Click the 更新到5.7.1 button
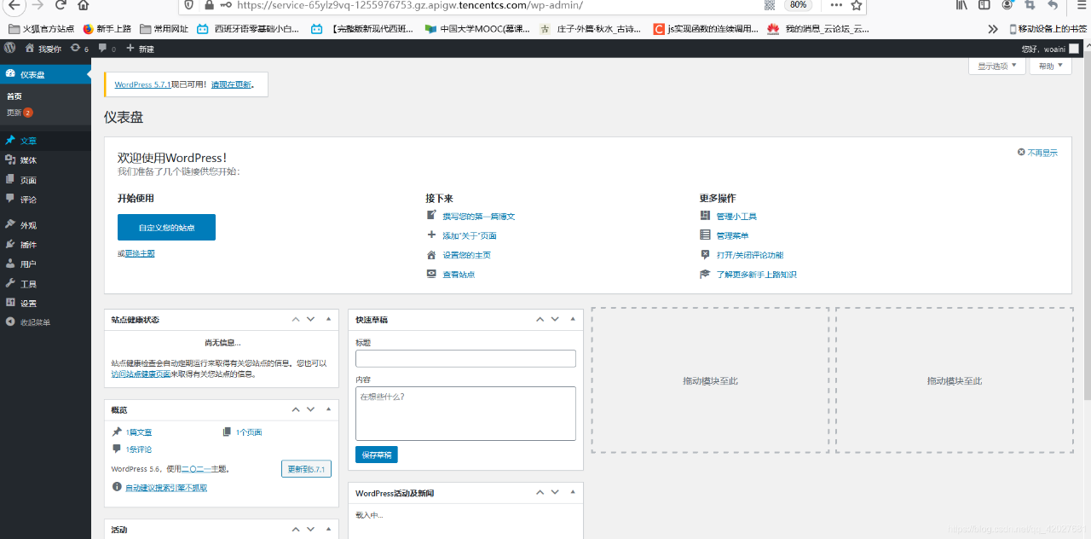Screen dimensions: 1091x539 pos(306,469)
